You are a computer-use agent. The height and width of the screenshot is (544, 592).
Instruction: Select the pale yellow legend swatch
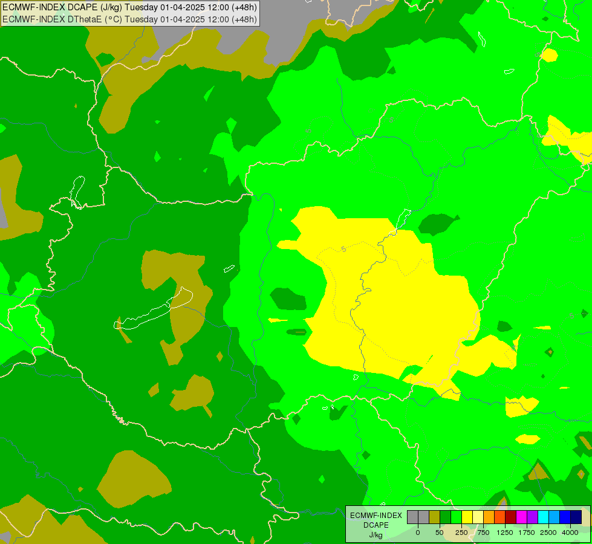point(478,517)
